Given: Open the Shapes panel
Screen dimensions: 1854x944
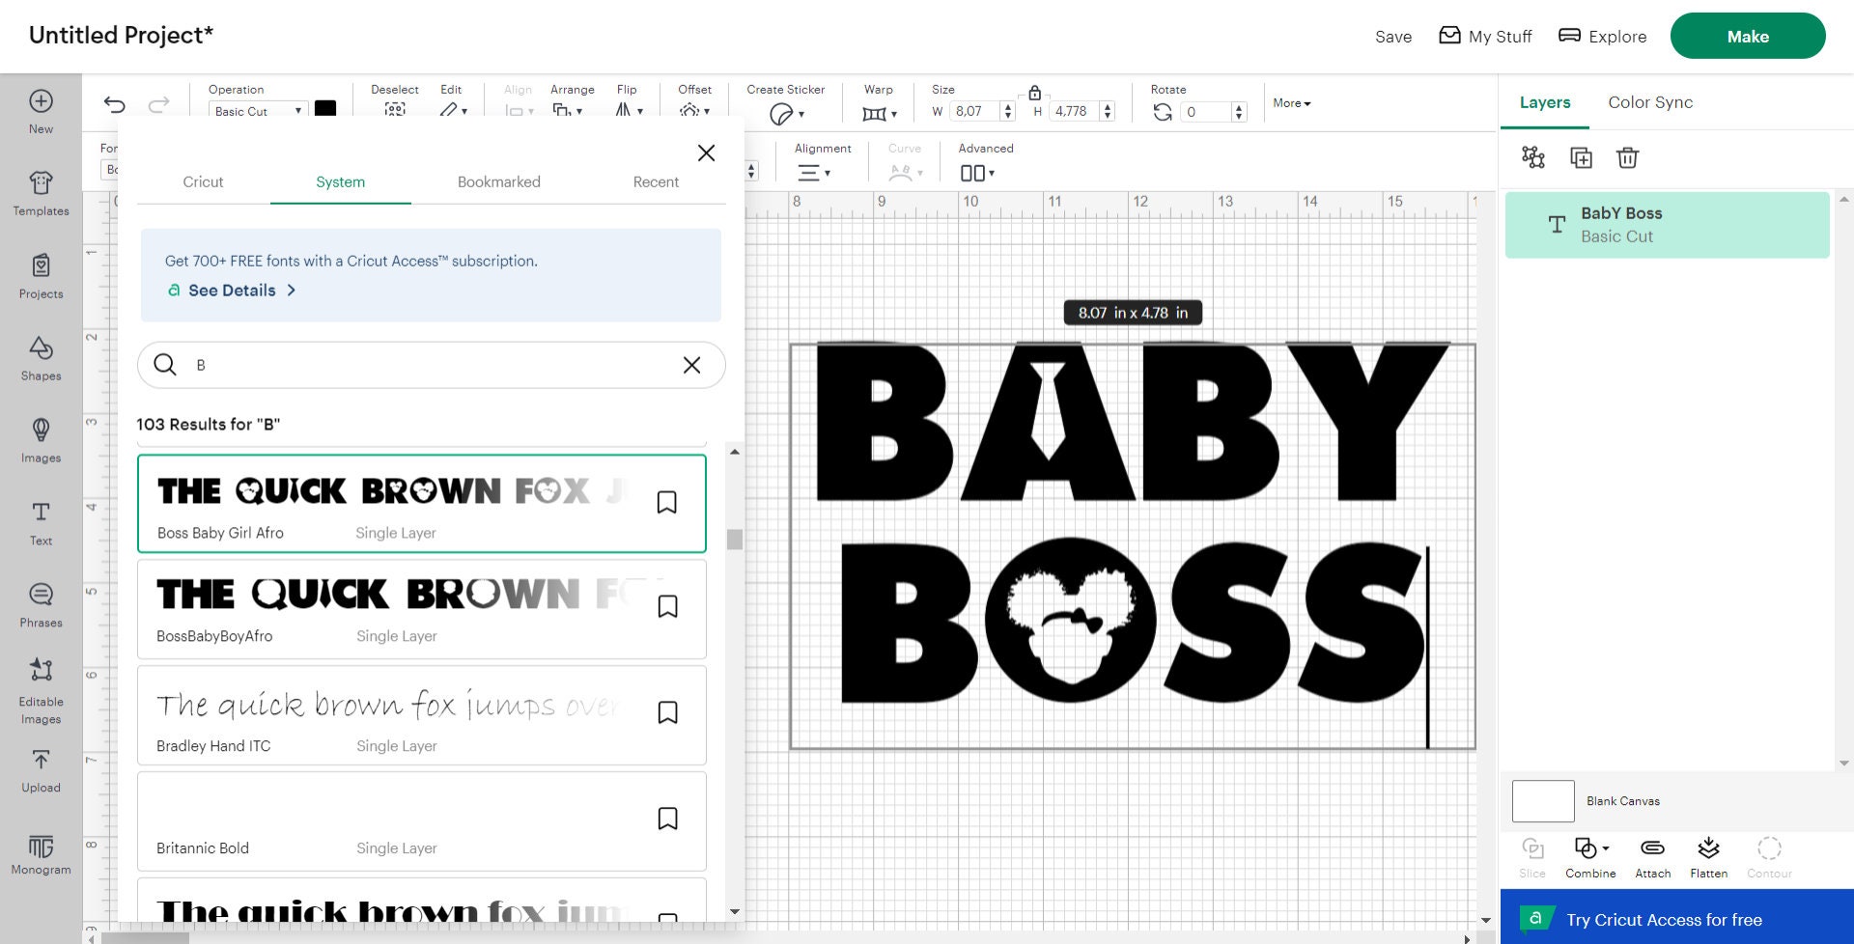Looking at the screenshot, I should tap(40, 359).
